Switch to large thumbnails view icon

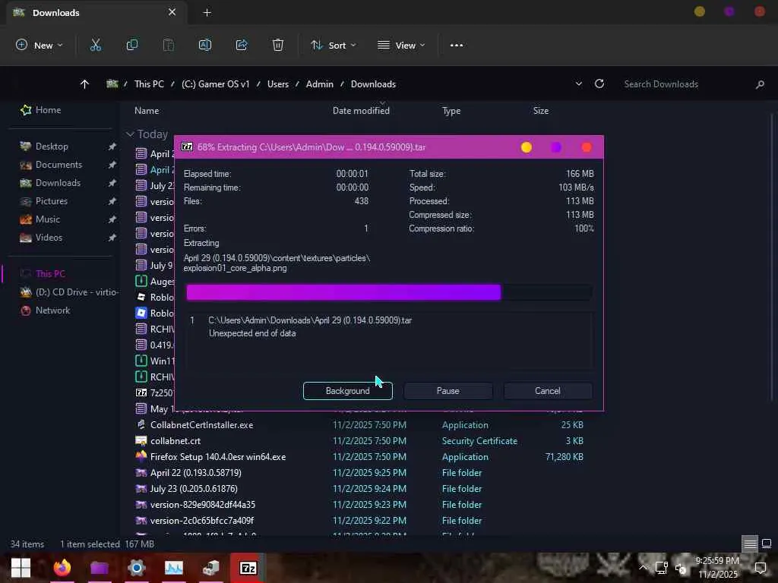(x=767, y=544)
